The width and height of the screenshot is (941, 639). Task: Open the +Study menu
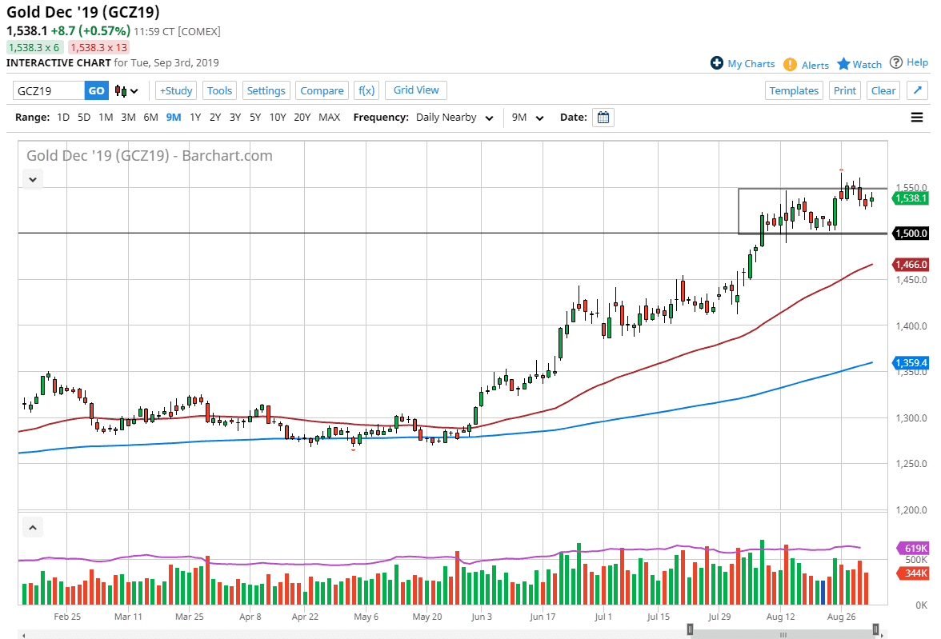click(x=175, y=90)
